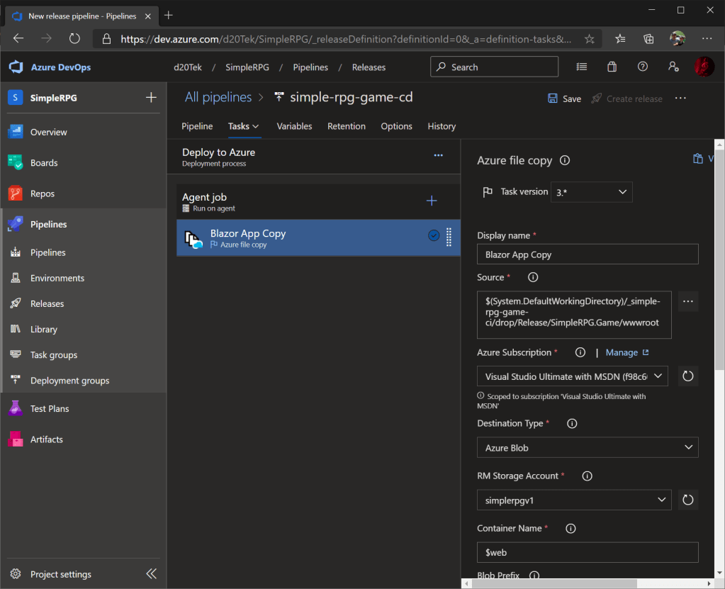
Task: Refresh the RM Storage Account list
Action: coord(687,500)
